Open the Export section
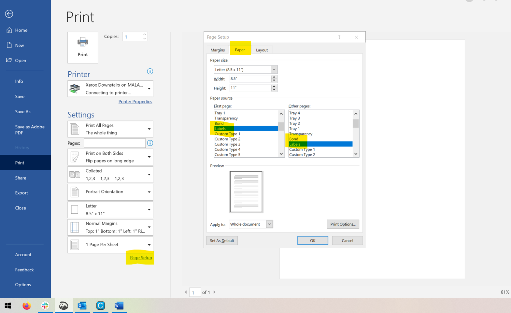 pos(22,193)
